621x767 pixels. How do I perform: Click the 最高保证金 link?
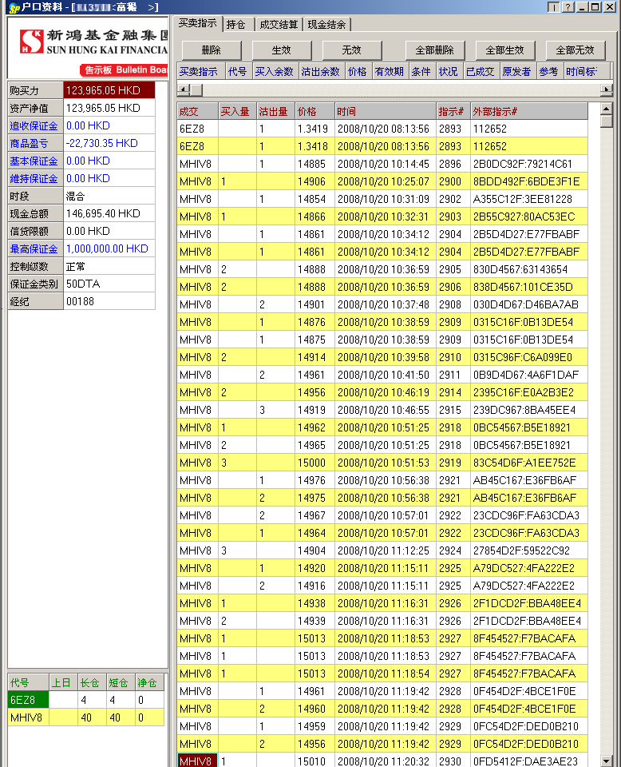pos(34,249)
